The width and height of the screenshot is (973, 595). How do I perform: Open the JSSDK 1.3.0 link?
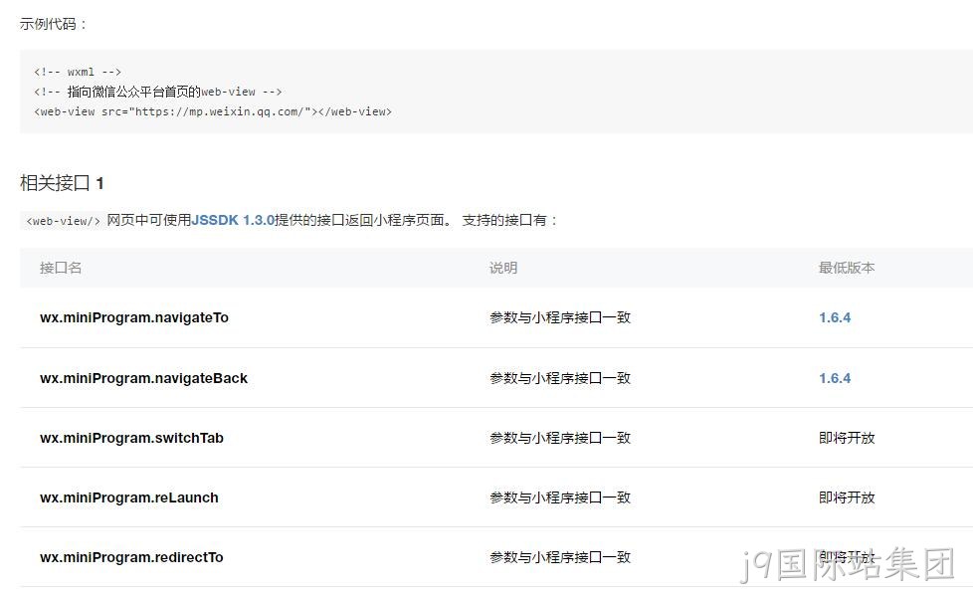pyautogui.click(x=234, y=220)
